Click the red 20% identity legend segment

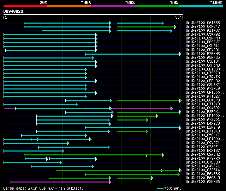pyautogui.click(x=25, y=6)
